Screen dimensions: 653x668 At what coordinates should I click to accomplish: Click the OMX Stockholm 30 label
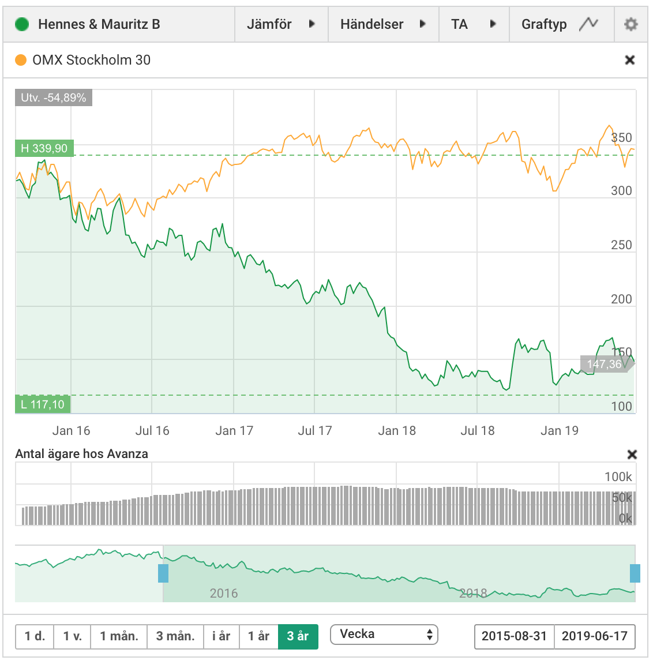point(92,60)
